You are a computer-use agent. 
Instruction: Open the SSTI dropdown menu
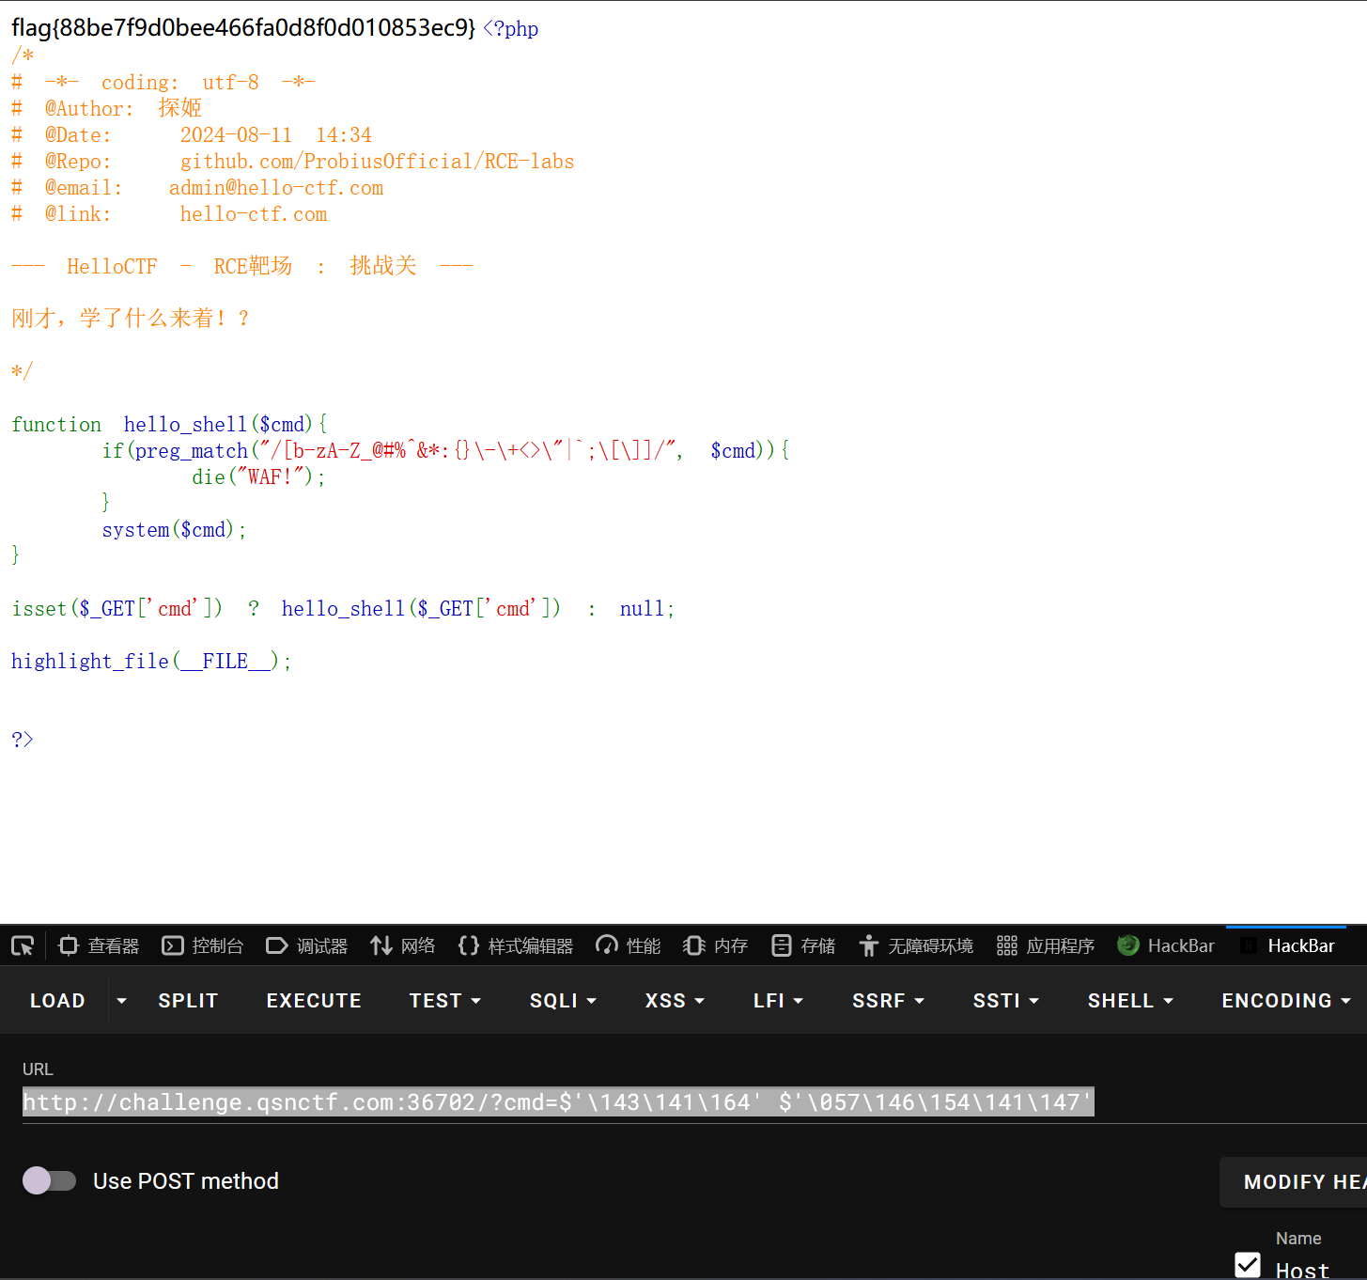[x=1005, y=1001]
